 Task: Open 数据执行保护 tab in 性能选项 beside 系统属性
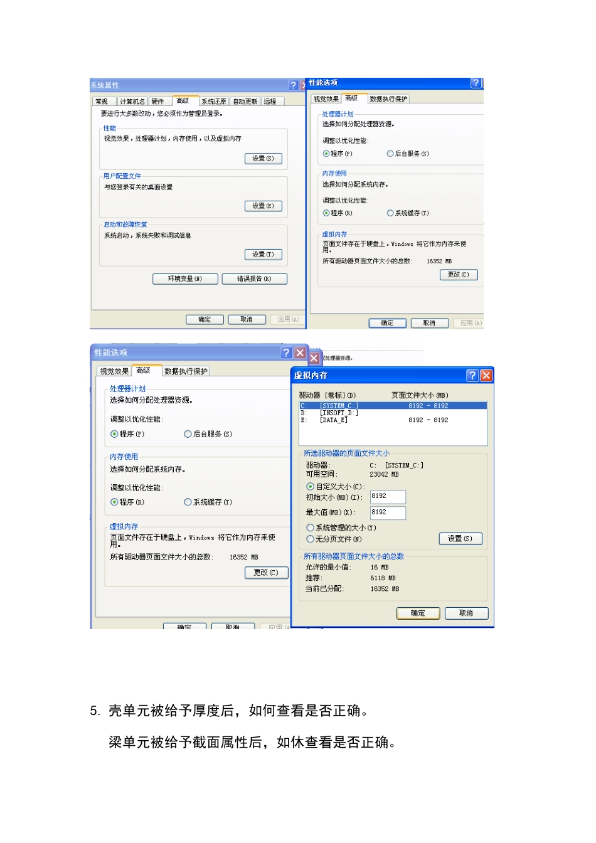tap(388, 99)
